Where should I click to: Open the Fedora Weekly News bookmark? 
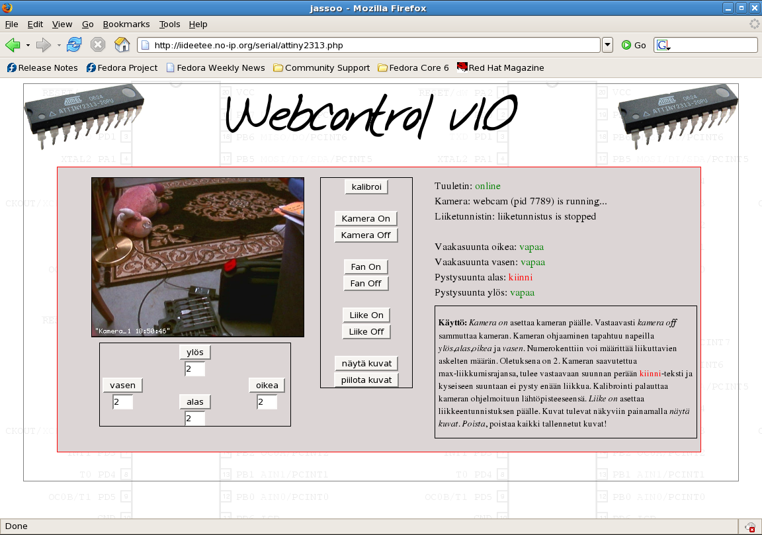216,67
